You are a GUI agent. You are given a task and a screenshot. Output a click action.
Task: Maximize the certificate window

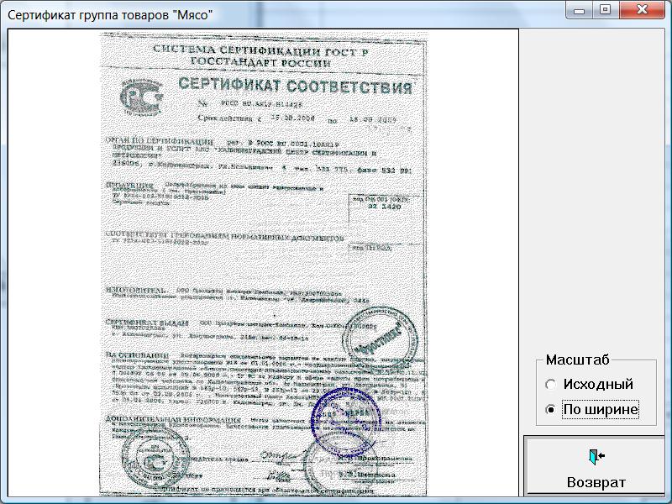(x=605, y=10)
